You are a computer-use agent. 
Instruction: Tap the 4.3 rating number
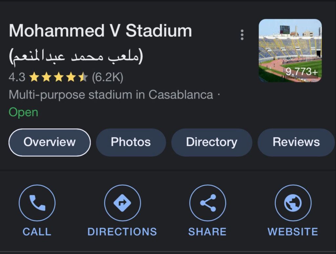[x=17, y=77]
